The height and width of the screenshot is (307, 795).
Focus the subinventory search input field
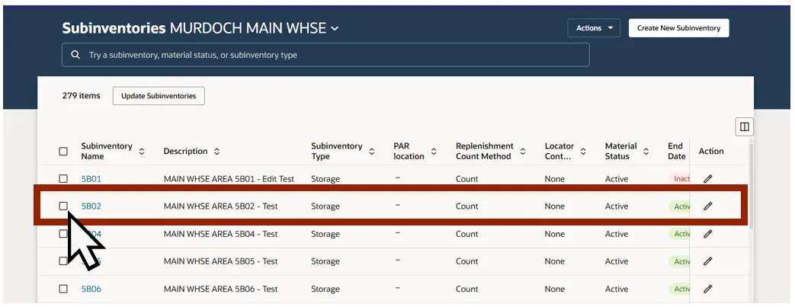coord(335,55)
